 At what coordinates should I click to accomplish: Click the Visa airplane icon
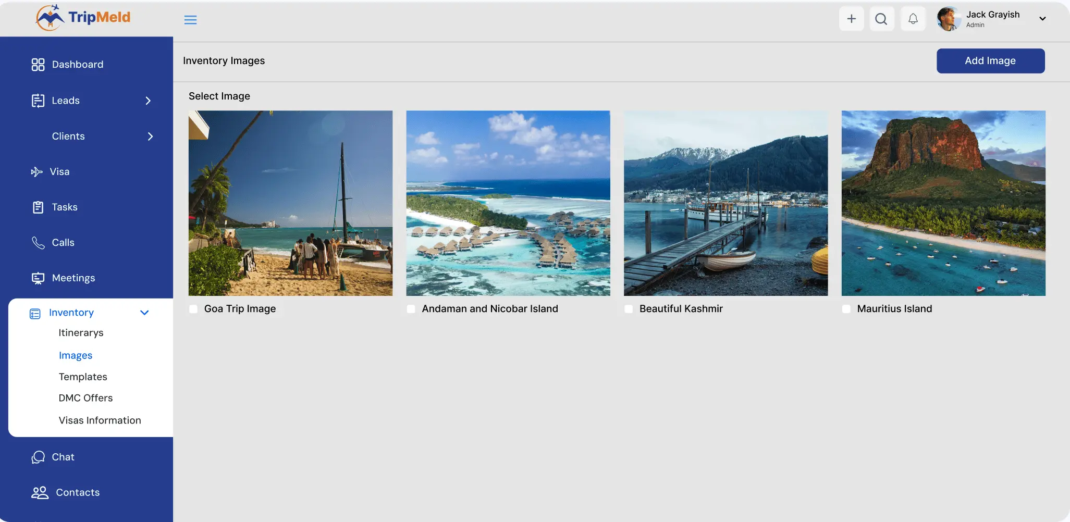point(36,172)
